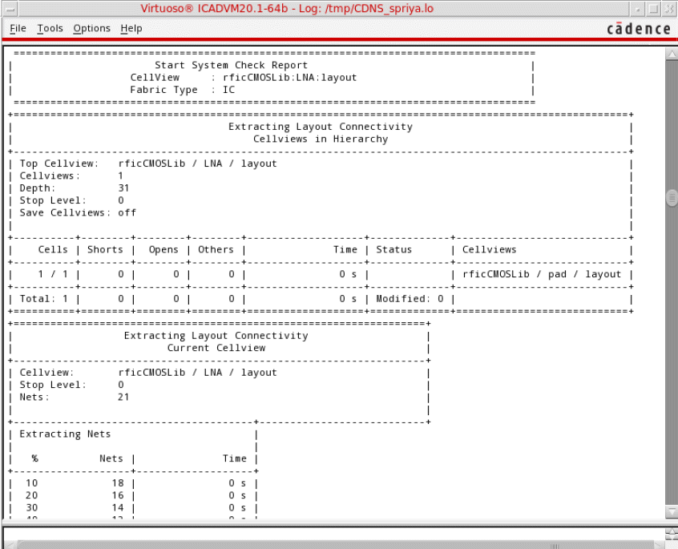Click the cadence logo
The image size is (678, 549).
[x=639, y=29]
